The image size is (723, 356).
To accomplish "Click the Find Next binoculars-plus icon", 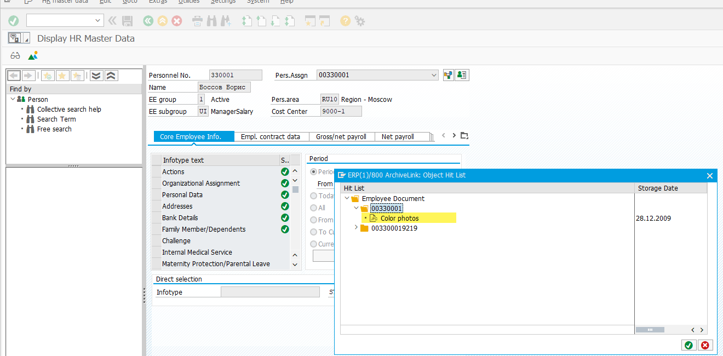I will [226, 21].
